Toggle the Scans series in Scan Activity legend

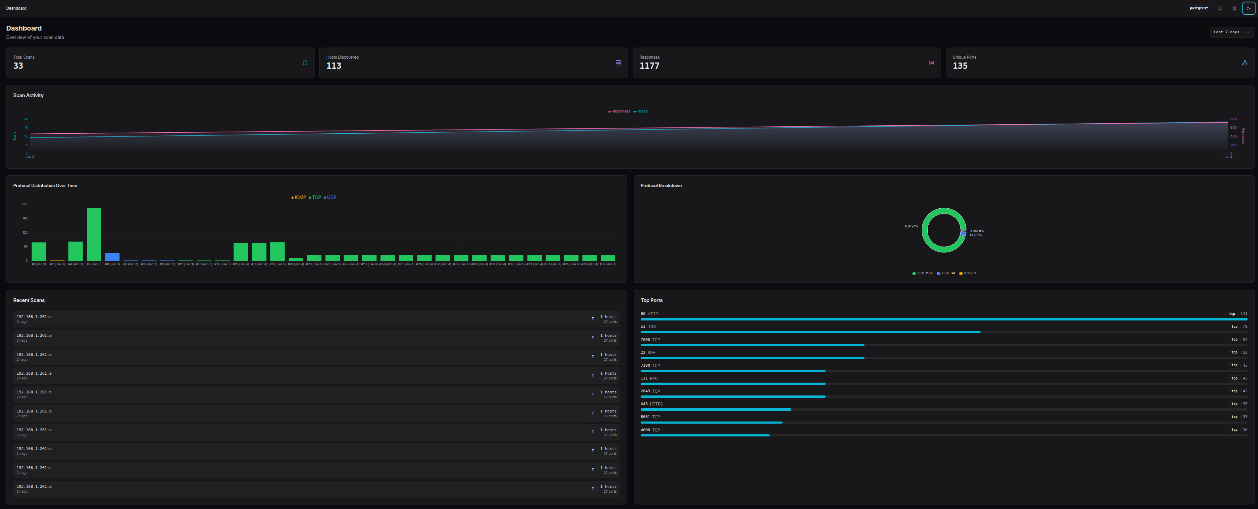coord(641,111)
